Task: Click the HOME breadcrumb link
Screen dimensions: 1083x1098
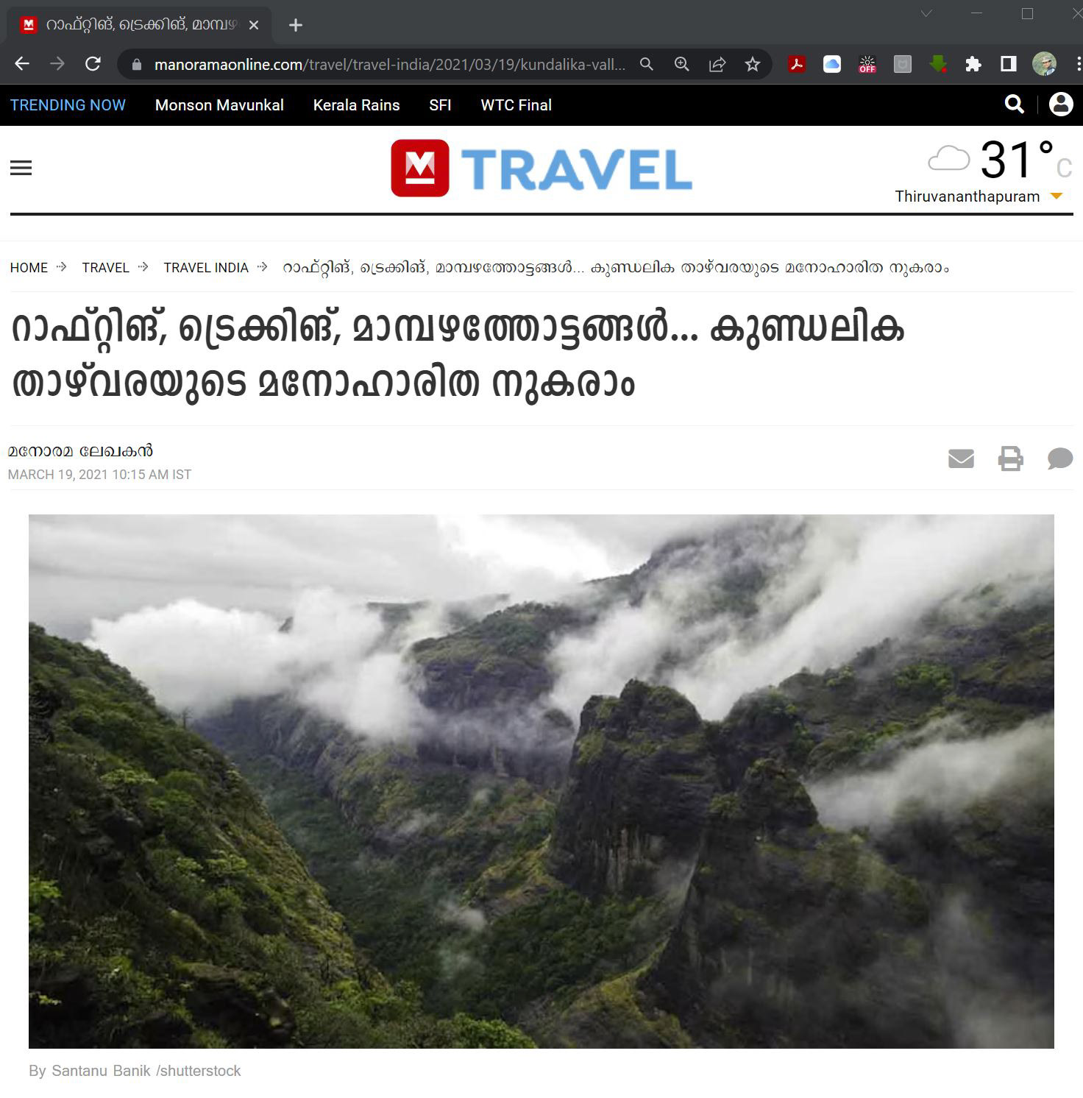Action: click(29, 268)
